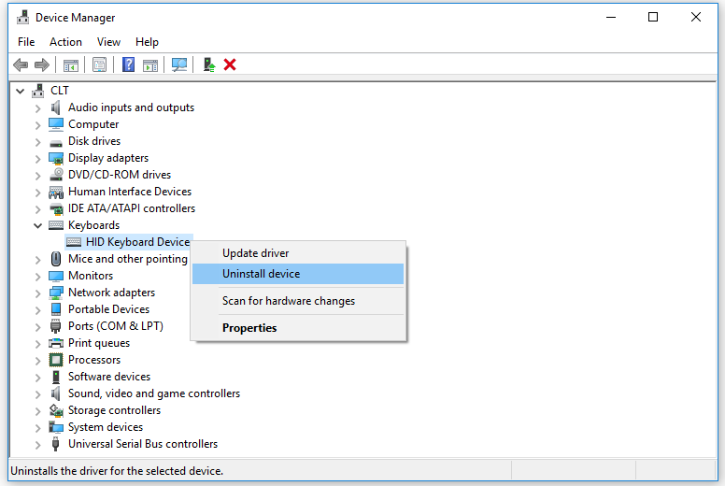Select the System devices label

point(106,427)
